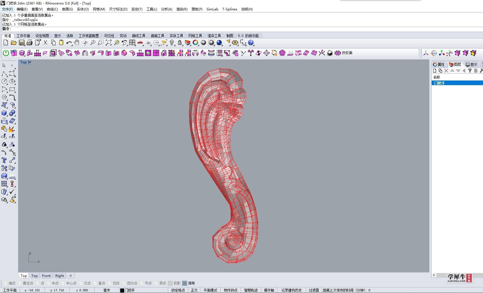
Task: Click the padlock lock icon
Action: pos(180,43)
